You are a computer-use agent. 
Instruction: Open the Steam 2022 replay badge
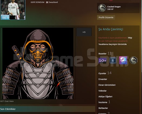(123, 60)
